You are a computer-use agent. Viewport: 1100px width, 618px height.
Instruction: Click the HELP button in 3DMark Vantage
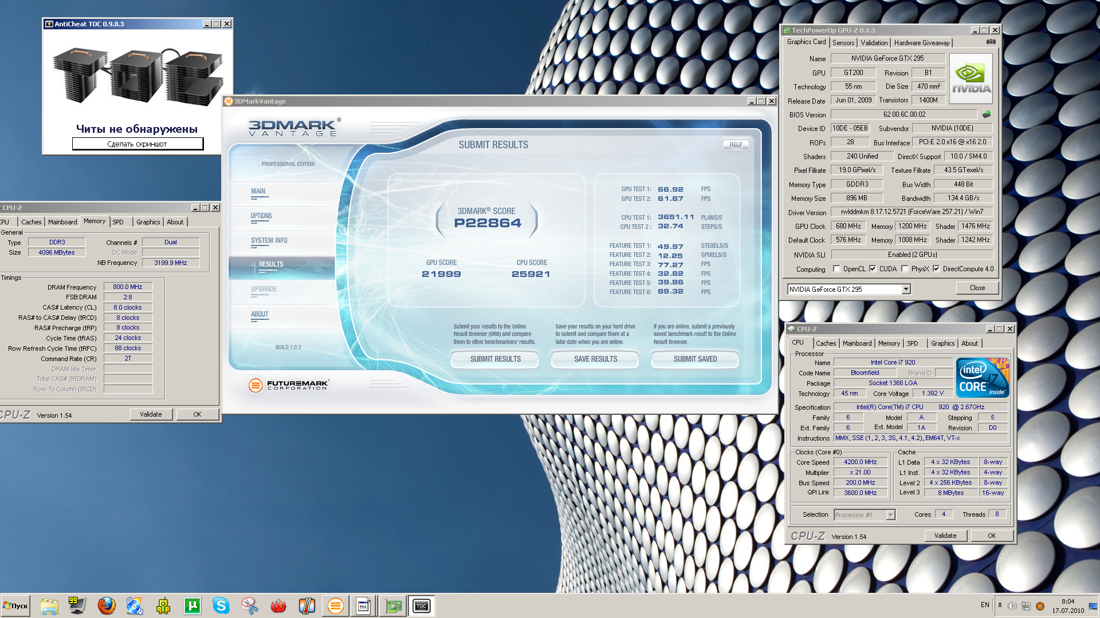click(736, 145)
